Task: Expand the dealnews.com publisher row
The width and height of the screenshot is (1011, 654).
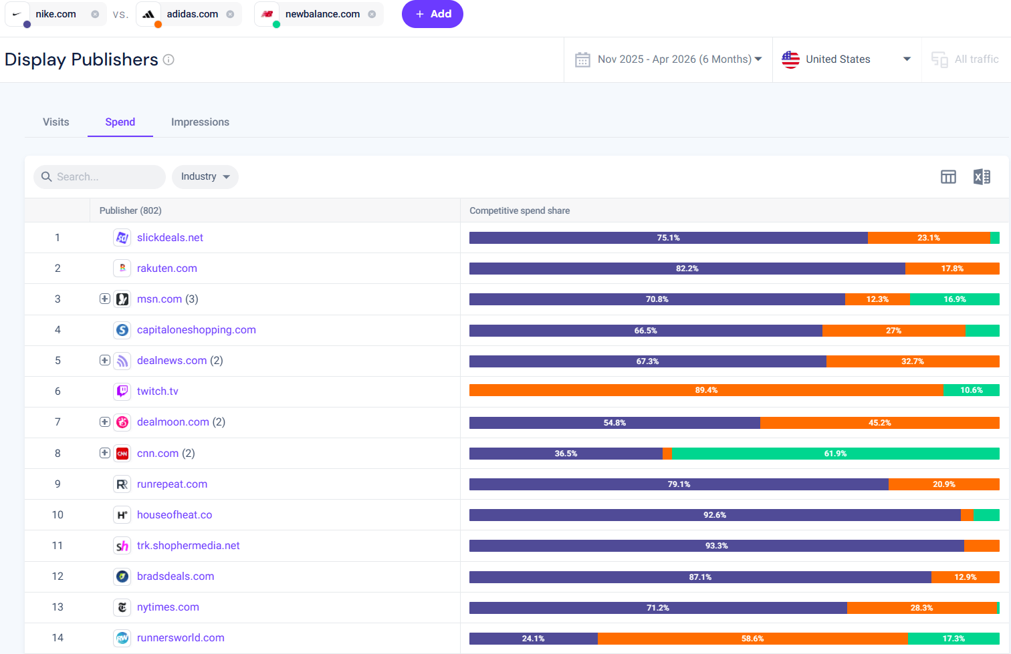Action: coord(105,360)
